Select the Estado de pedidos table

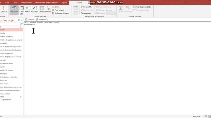coord(12,53)
